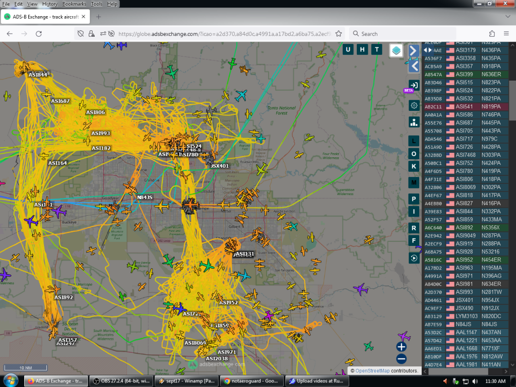Viewport: 516px width, 387px height.
Task: Toggle the H map button
Action: [362, 50]
